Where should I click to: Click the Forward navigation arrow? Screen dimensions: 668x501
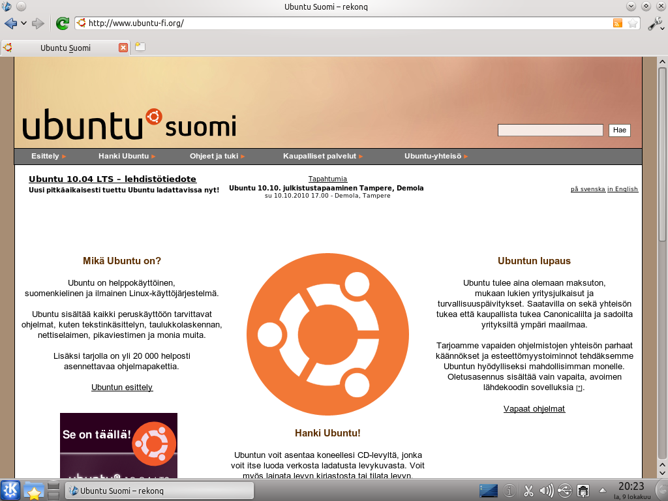(x=38, y=23)
